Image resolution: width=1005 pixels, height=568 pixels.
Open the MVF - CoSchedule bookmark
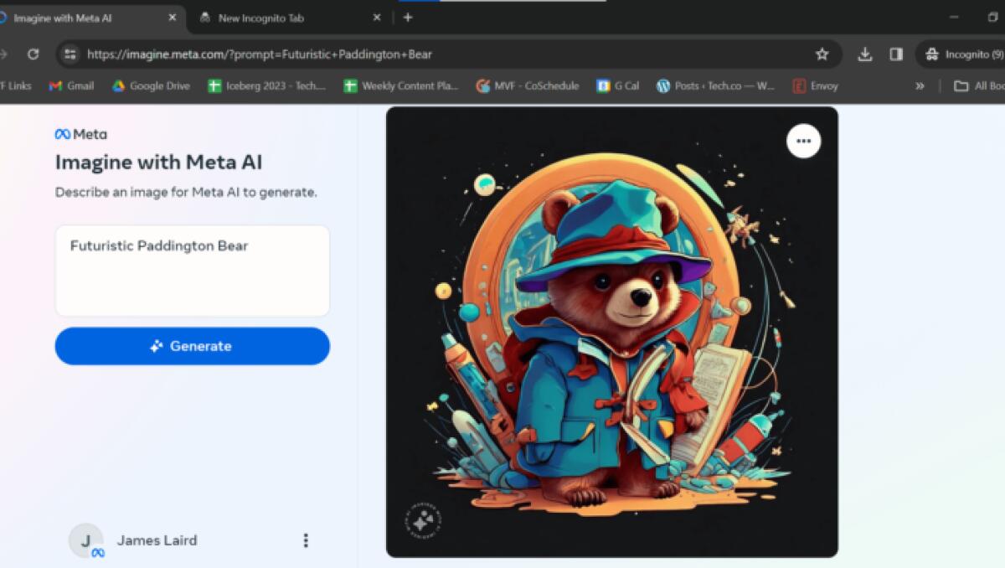tap(527, 85)
